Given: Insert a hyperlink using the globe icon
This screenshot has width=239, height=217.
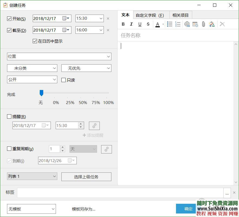Looking at the screenshot, I should click(187, 24).
